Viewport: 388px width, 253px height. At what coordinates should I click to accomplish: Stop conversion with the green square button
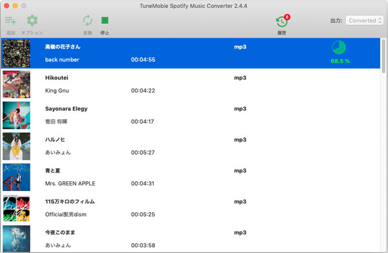pyautogui.click(x=105, y=20)
